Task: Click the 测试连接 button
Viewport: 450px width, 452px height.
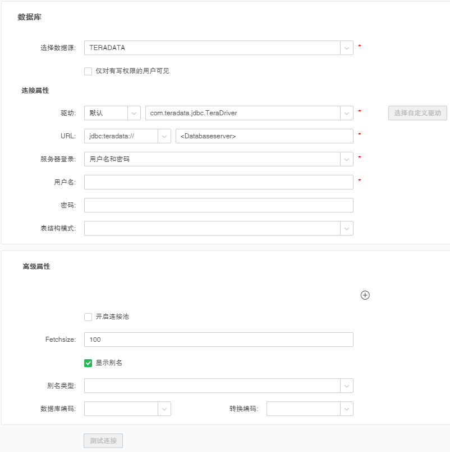Action: tap(103, 441)
